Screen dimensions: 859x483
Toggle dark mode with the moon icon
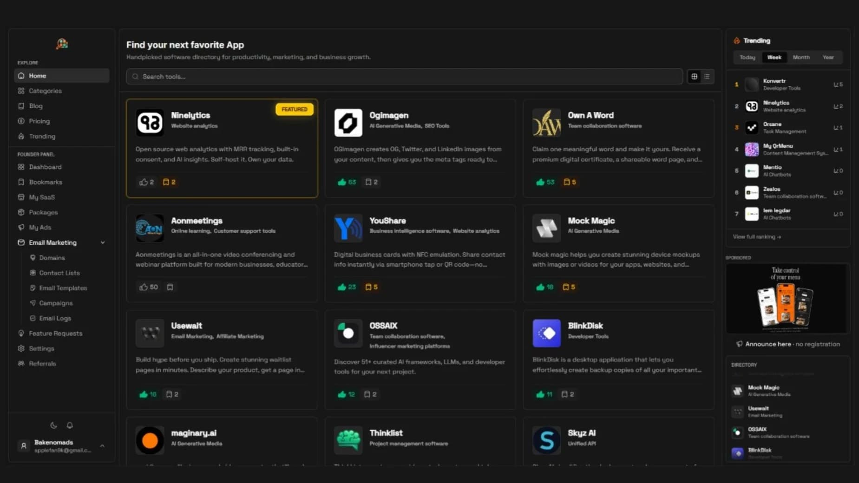(53, 425)
